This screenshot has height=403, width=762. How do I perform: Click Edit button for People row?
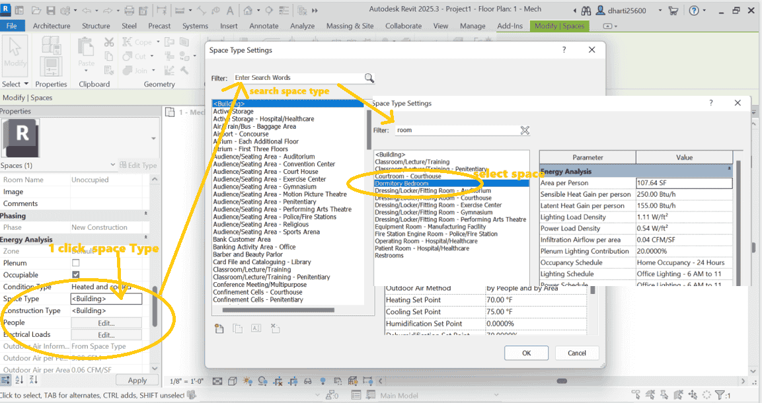106,323
